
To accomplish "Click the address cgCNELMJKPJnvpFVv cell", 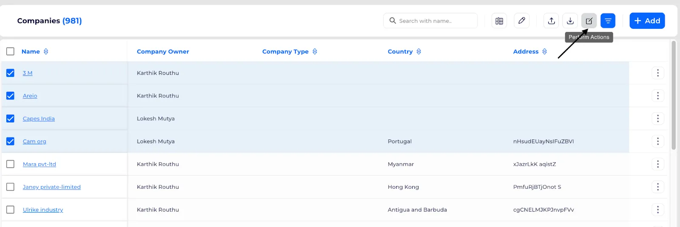I will pos(544,210).
